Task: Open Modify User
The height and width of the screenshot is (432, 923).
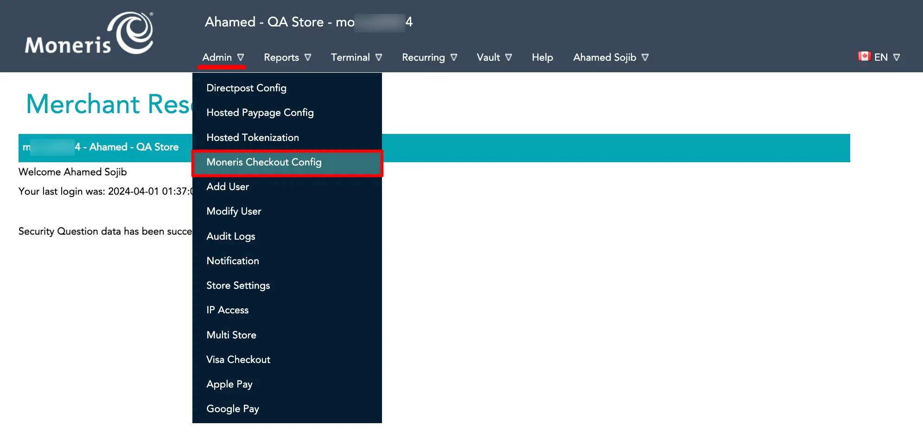Action: click(234, 211)
